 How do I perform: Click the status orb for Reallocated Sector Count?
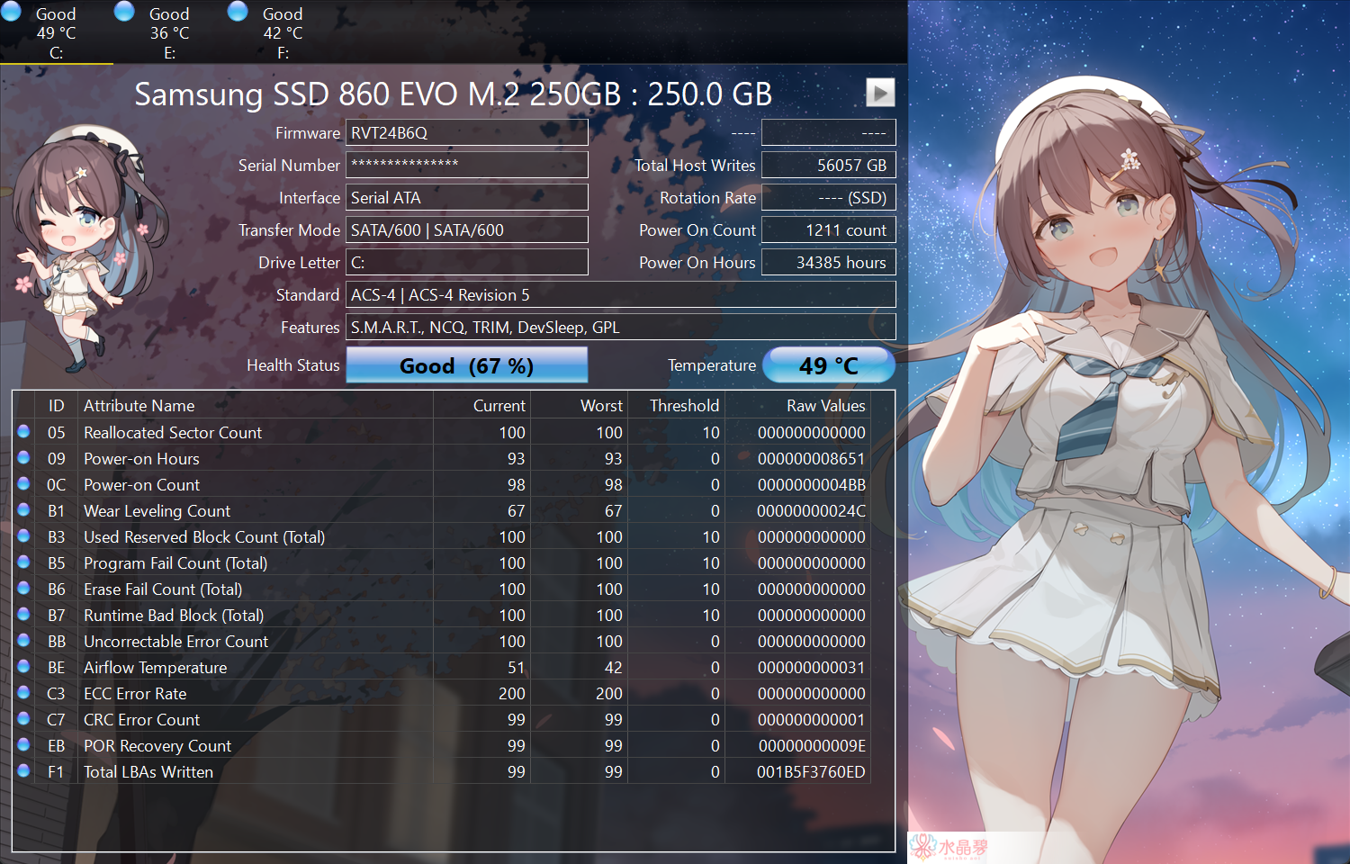[24, 431]
